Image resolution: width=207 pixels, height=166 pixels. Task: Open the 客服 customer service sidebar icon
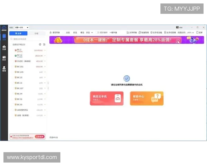(4, 69)
